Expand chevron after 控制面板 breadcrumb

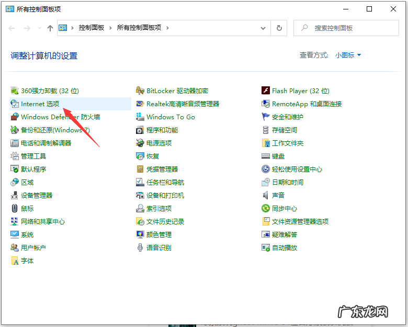[110, 28]
